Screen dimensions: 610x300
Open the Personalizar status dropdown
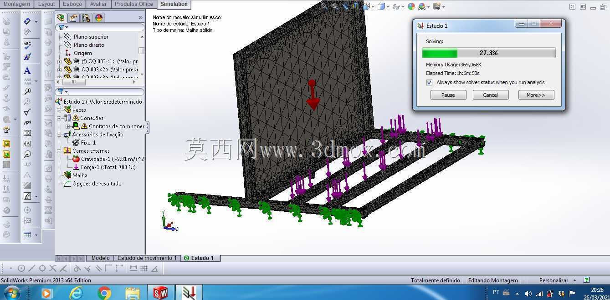(574, 280)
